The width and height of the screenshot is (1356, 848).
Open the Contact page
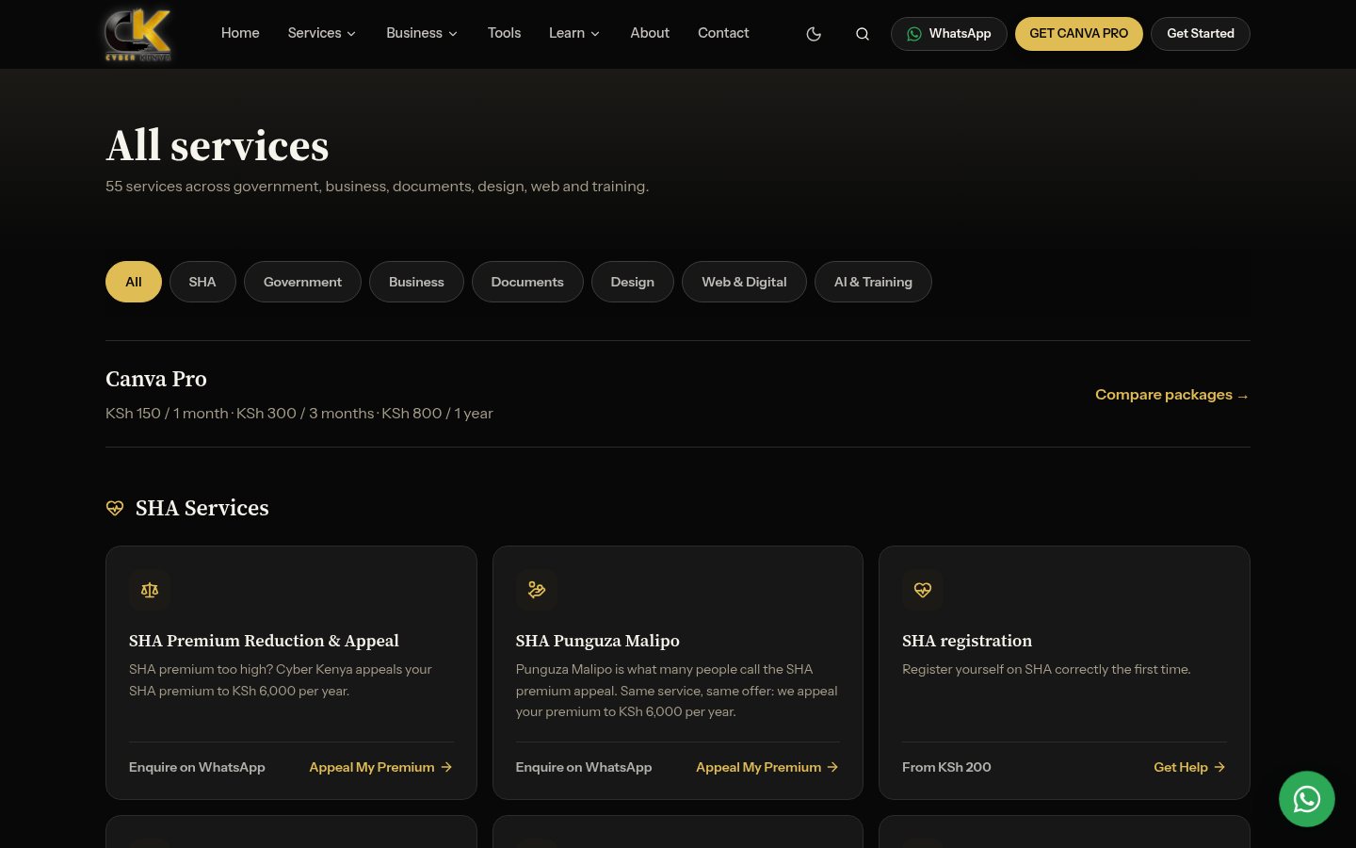click(x=723, y=33)
